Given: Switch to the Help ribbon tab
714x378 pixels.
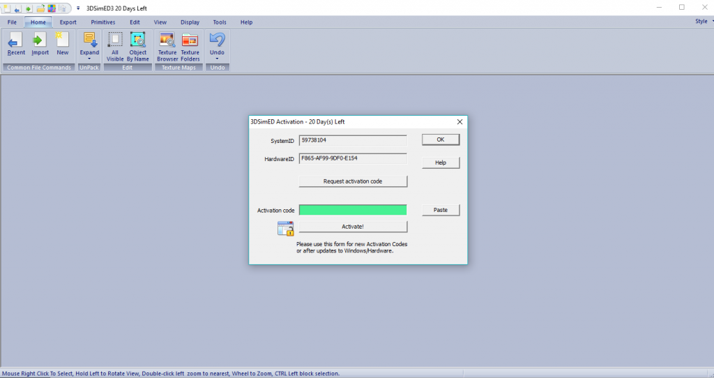Looking at the screenshot, I should click(x=246, y=22).
